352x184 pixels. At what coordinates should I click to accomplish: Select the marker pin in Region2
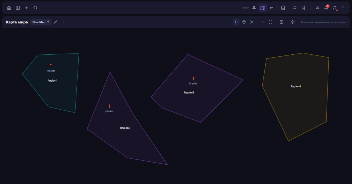109,106
